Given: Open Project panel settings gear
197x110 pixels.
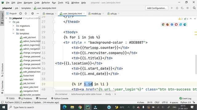Looking at the screenshot, I should (x=33, y=13).
